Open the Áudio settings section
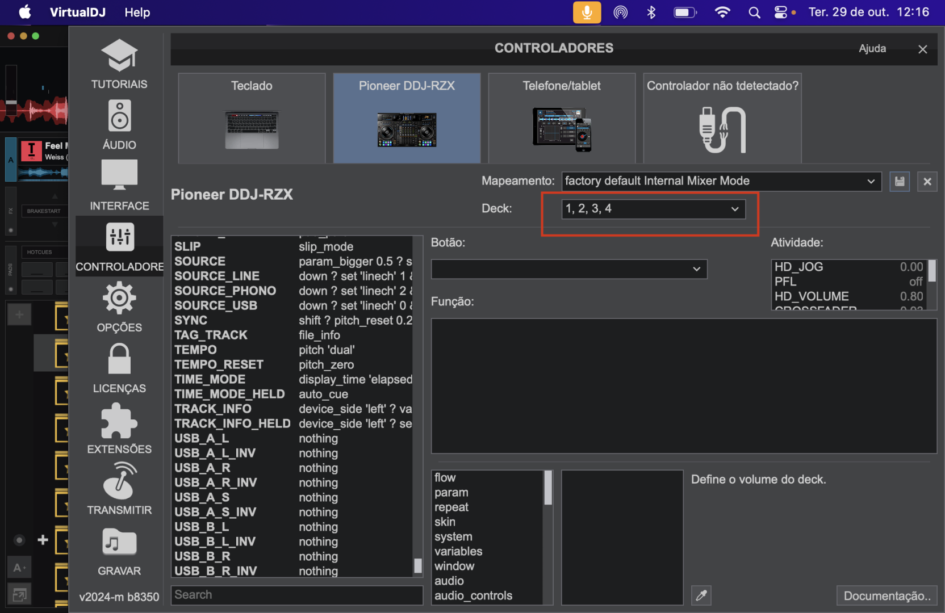 tap(119, 125)
